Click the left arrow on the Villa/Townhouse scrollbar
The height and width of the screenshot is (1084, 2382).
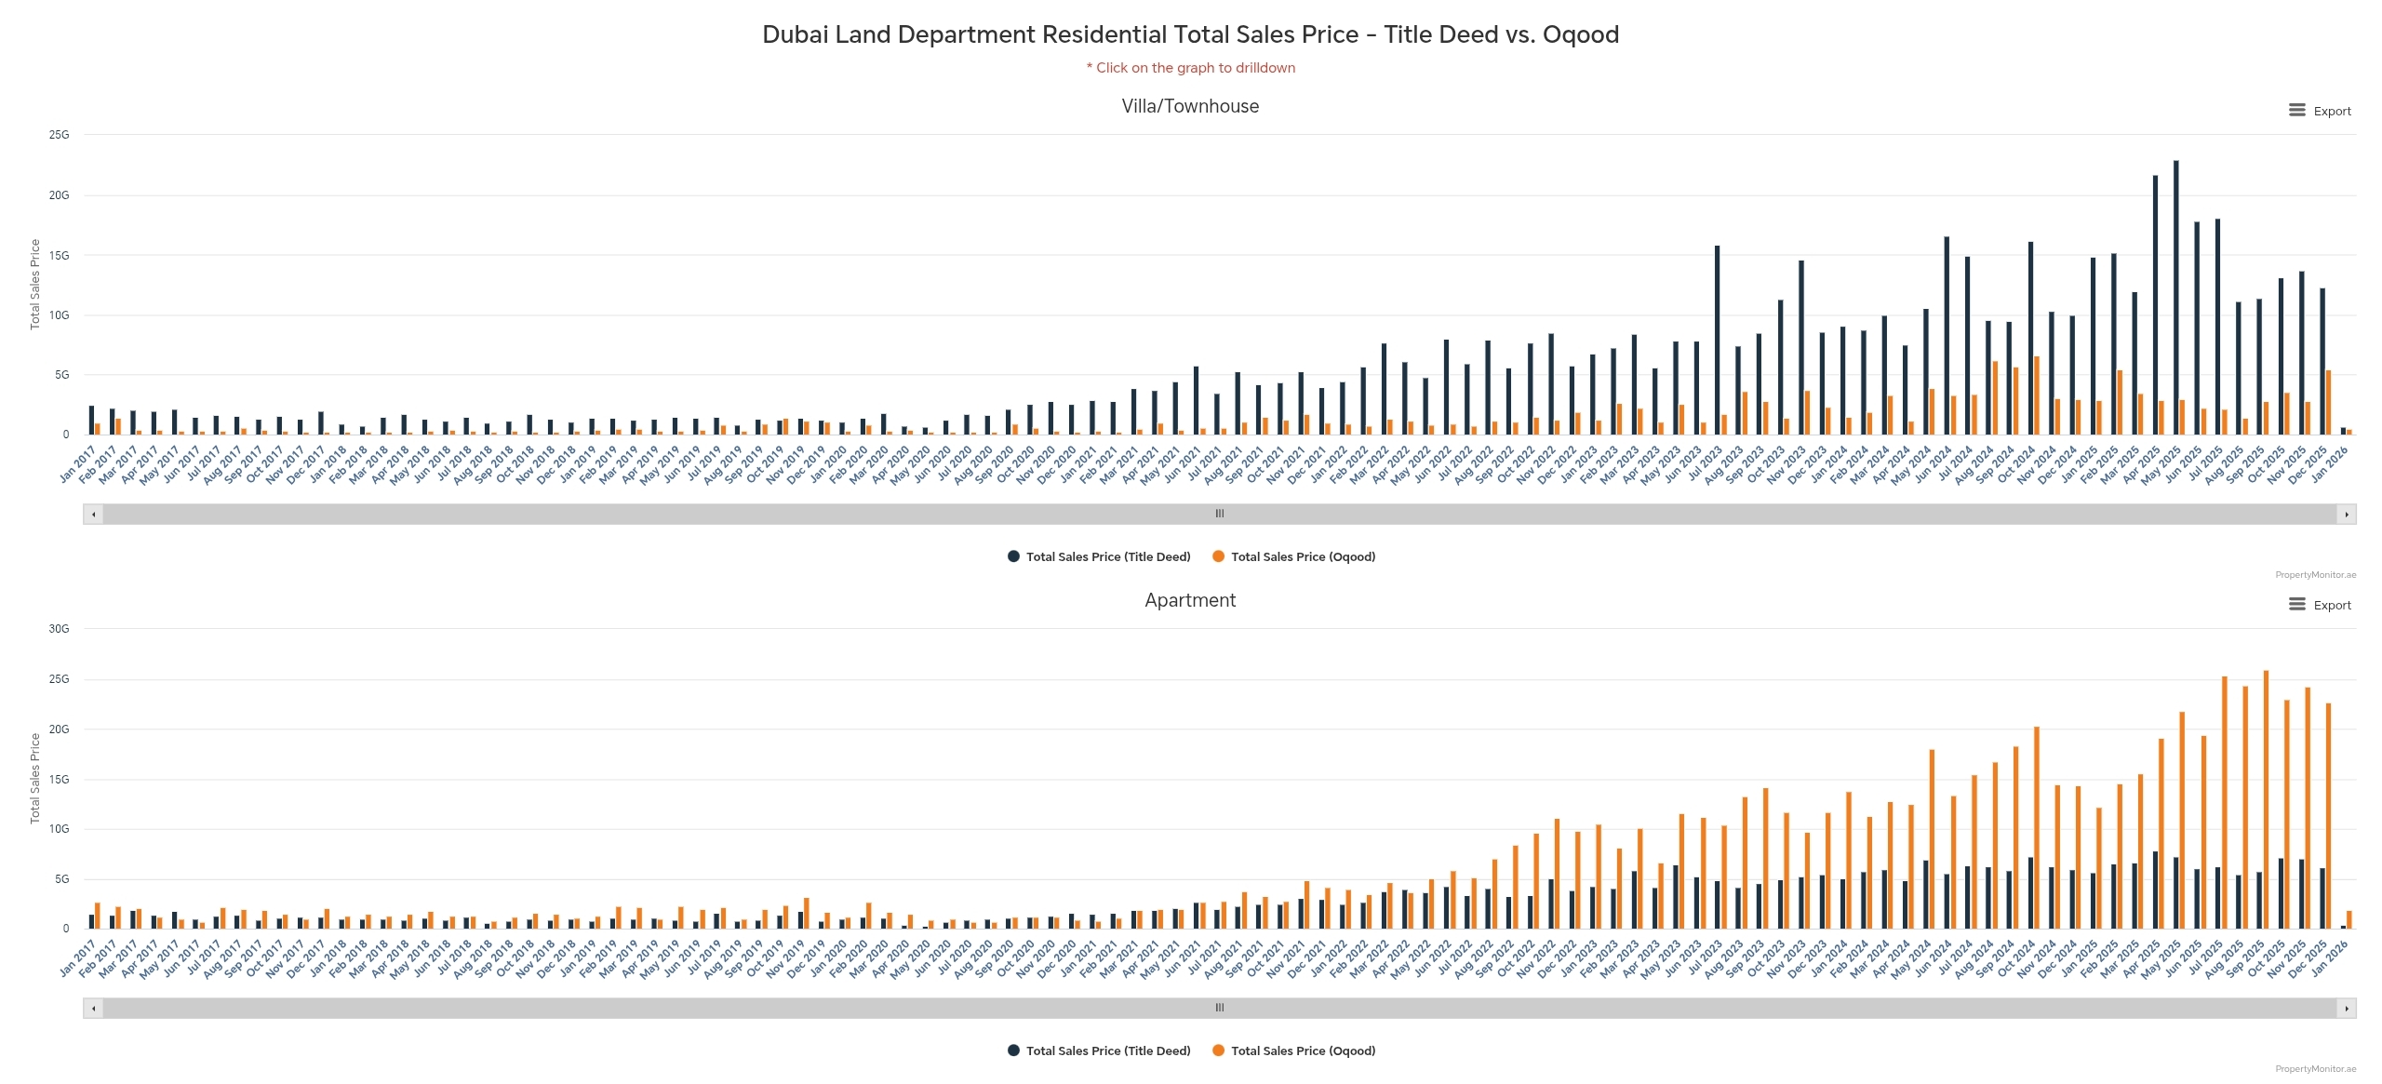(x=92, y=513)
